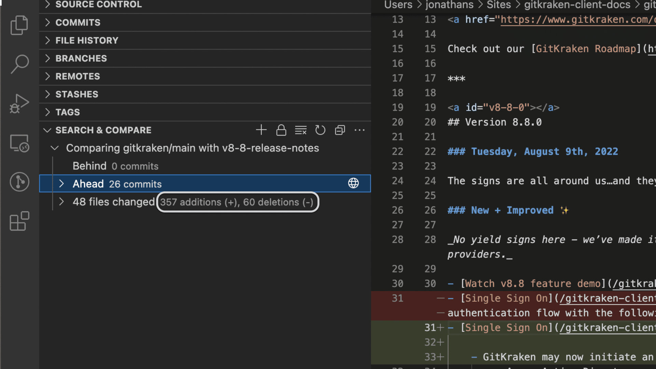Click the collapse all icon
This screenshot has height=369, width=656.
pos(340,130)
